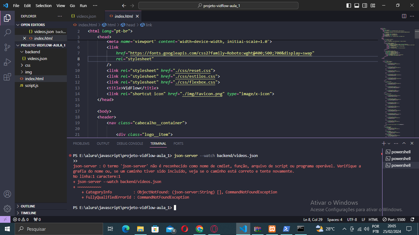Screen dimensions: 419x235
Task: Open editor more actions ellipsis
Action: (413, 16)
